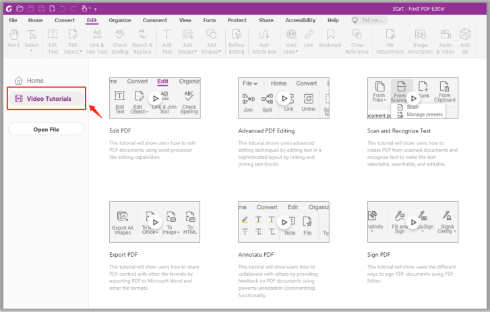Click the Foxit logo icon in title bar
Screen dimensions: 490x312
pos(9,9)
